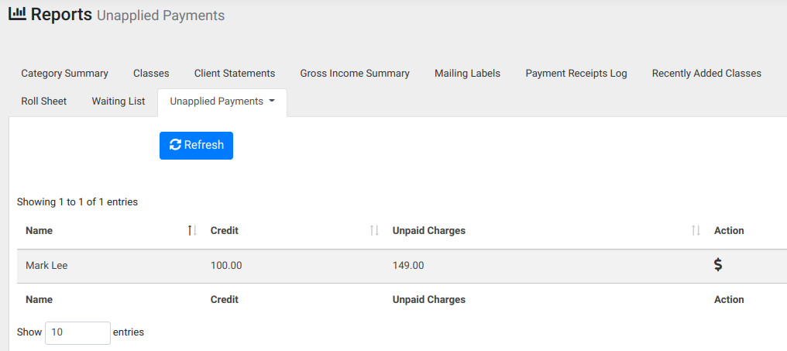Open the Client Statements tab

(235, 74)
